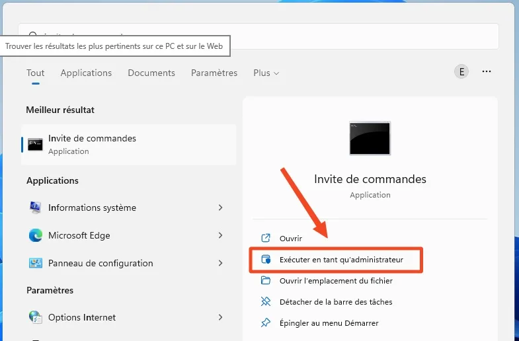The height and width of the screenshot is (341, 519).
Task: Open Informations système result label
Action: [92, 208]
